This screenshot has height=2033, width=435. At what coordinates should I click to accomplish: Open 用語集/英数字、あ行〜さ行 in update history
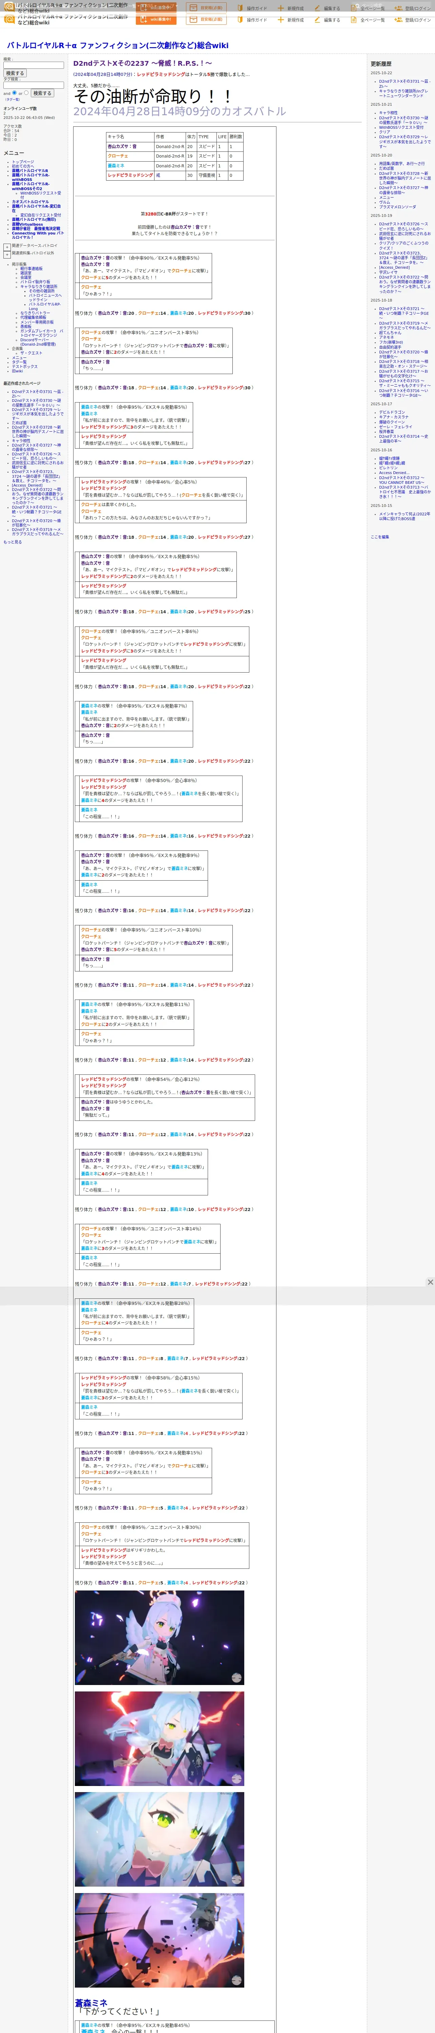coord(402,164)
